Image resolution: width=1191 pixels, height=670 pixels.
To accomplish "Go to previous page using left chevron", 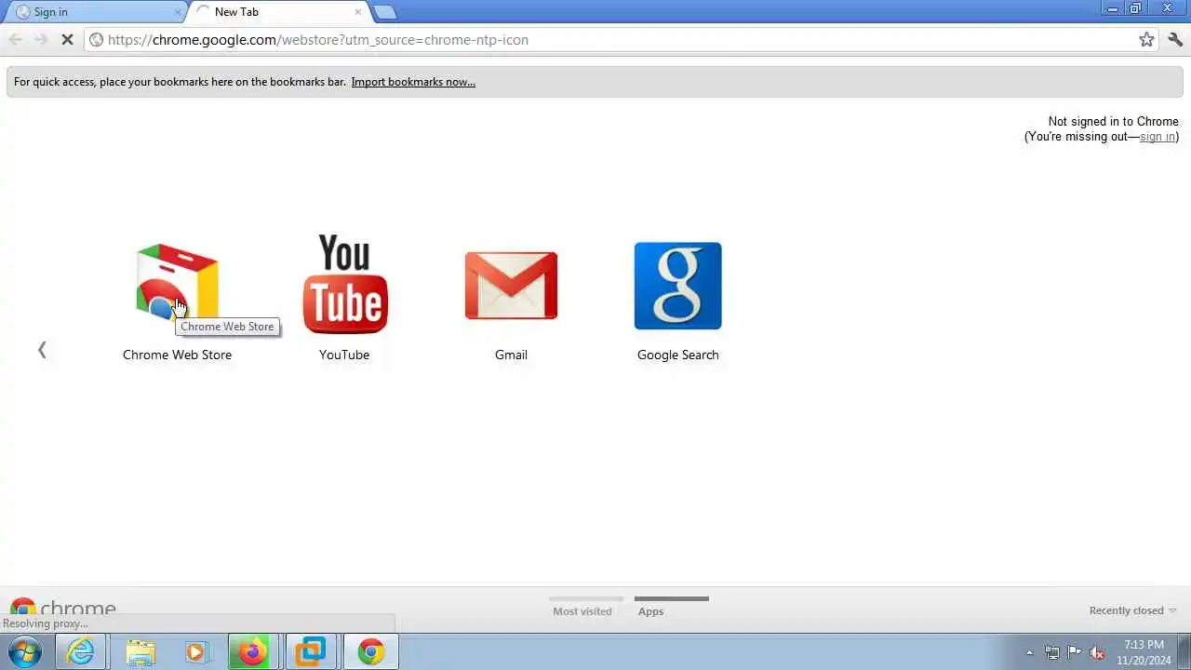I will tap(42, 350).
